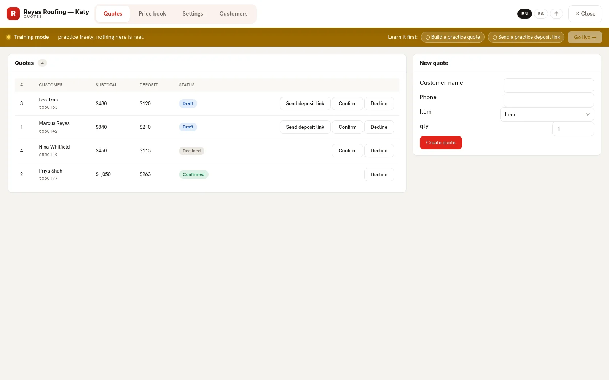The height and width of the screenshot is (380, 609).
Task: Click the DEPOSIT column header
Action: [148, 85]
